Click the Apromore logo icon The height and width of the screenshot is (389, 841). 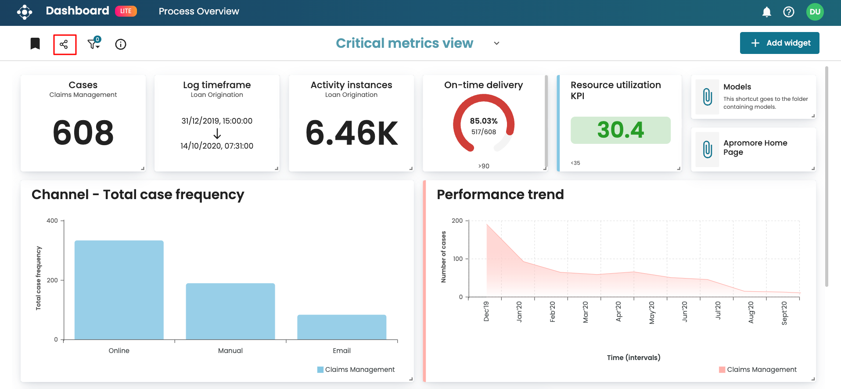coord(25,12)
